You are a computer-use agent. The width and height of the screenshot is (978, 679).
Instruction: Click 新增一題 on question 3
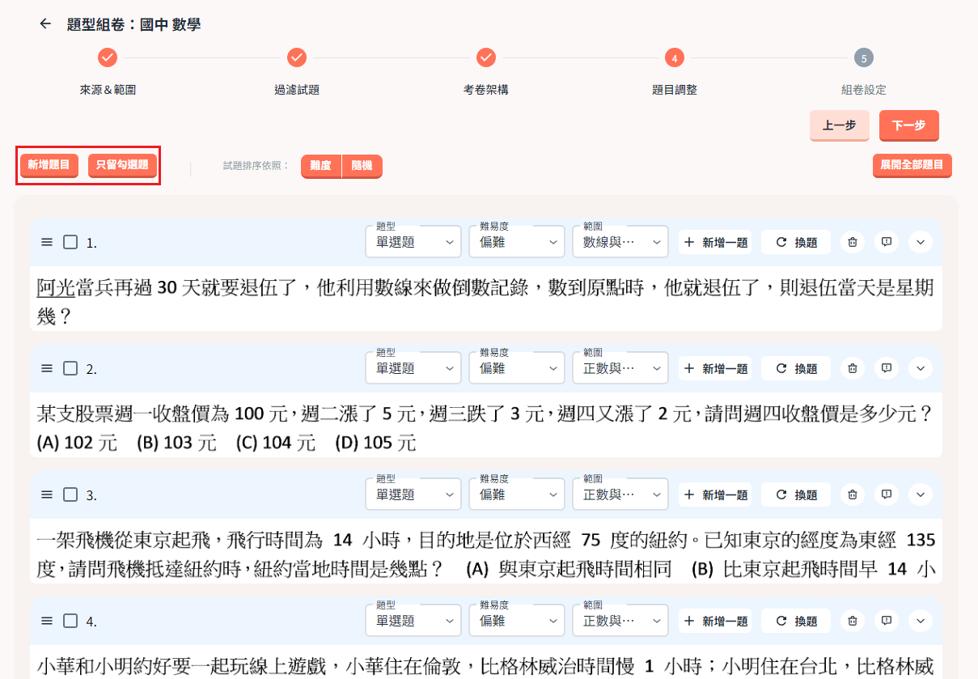click(x=715, y=494)
